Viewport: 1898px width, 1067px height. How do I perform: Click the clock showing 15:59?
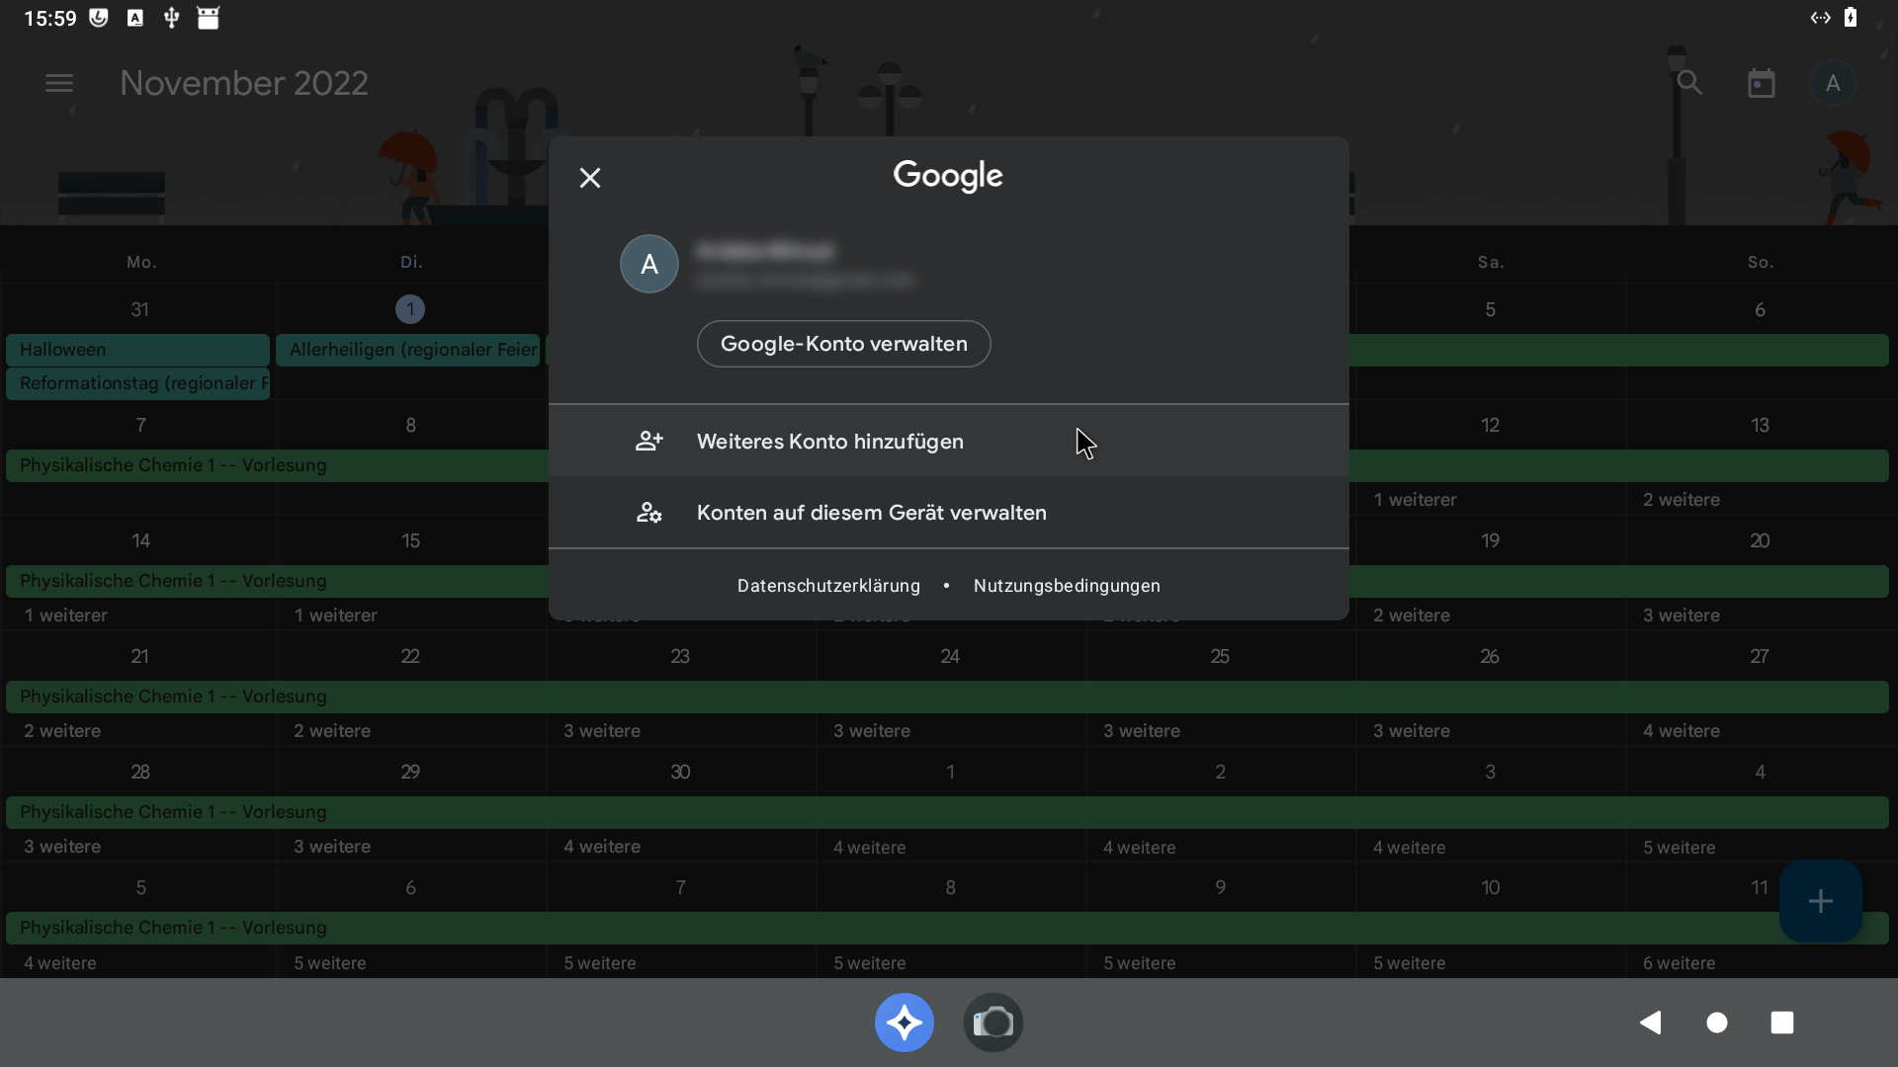click(50, 19)
